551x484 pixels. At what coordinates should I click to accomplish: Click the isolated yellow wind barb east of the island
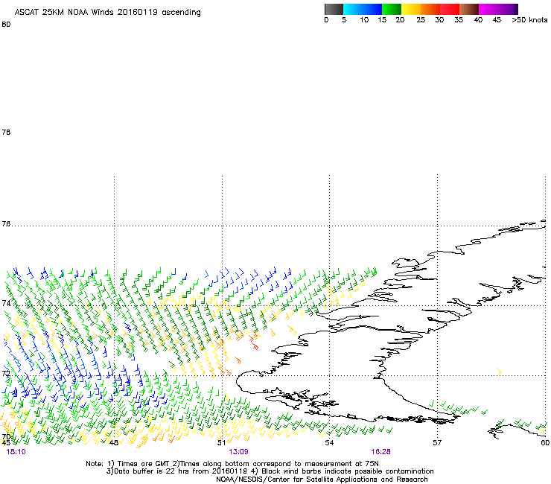point(500,371)
